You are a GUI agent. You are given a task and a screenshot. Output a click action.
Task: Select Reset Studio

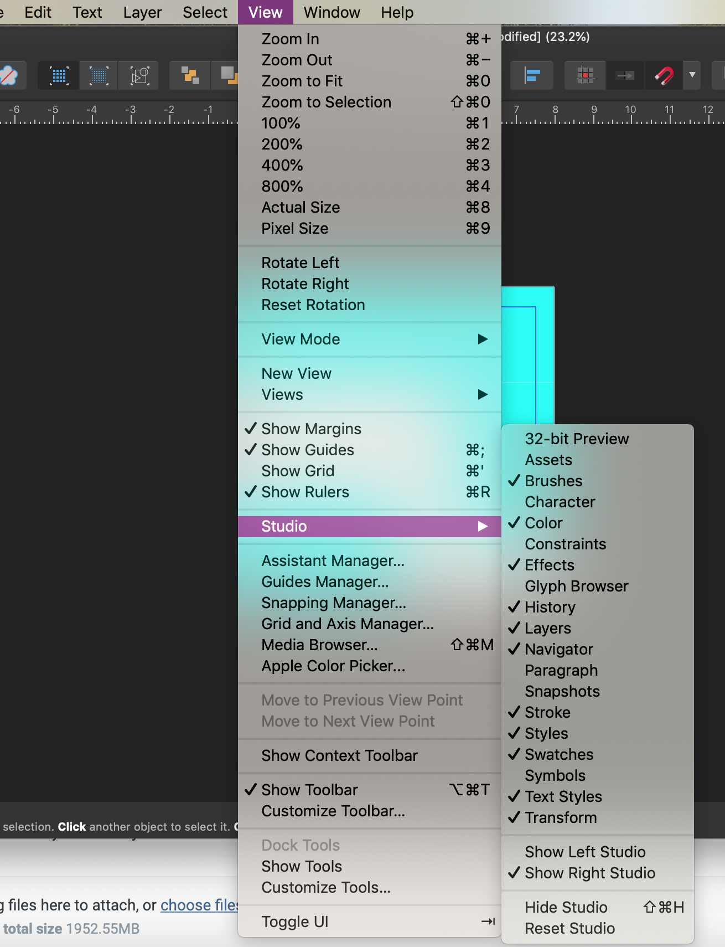(598, 928)
